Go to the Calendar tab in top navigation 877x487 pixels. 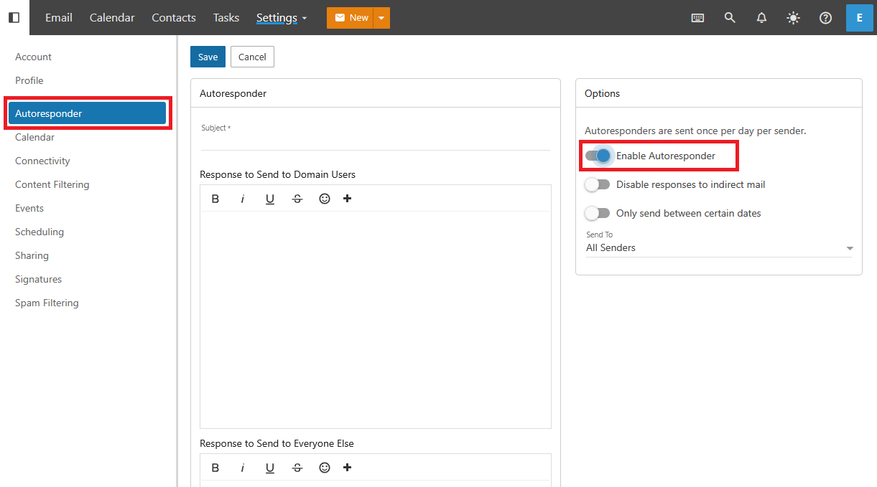coord(112,18)
